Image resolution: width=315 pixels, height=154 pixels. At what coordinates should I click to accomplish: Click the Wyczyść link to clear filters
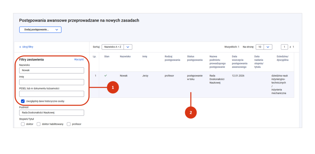pos(79,60)
